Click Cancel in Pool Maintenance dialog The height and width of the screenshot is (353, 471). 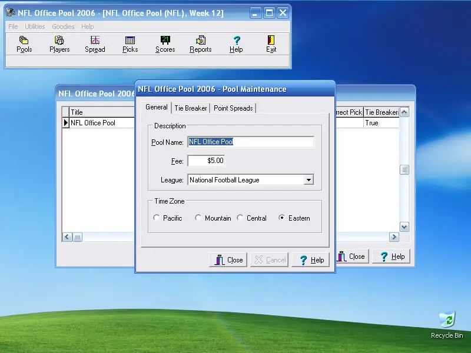(x=270, y=260)
